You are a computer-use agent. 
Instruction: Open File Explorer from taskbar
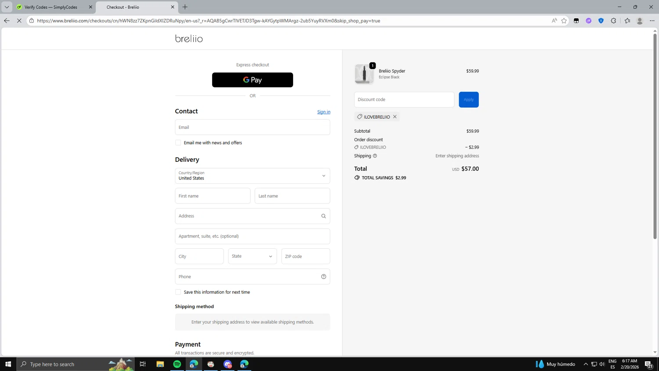(x=160, y=364)
